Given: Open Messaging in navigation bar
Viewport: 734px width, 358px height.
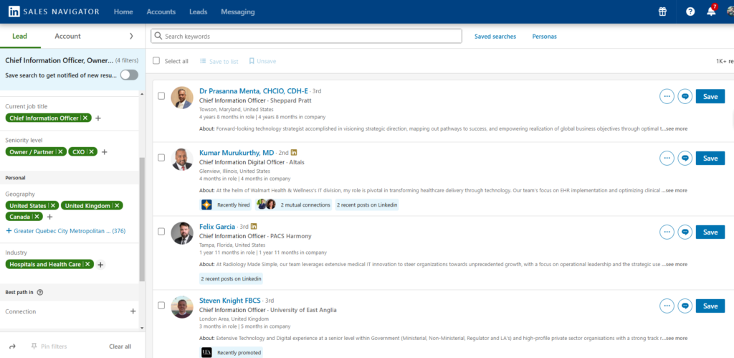Looking at the screenshot, I should (238, 11).
